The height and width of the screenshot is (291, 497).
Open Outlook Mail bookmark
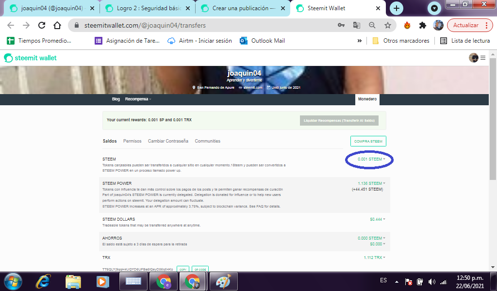(262, 41)
